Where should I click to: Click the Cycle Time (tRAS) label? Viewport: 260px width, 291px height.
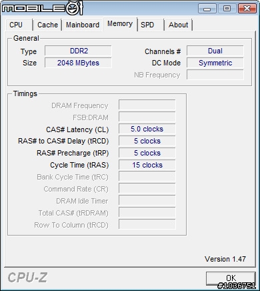pyautogui.click(x=79, y=166)
